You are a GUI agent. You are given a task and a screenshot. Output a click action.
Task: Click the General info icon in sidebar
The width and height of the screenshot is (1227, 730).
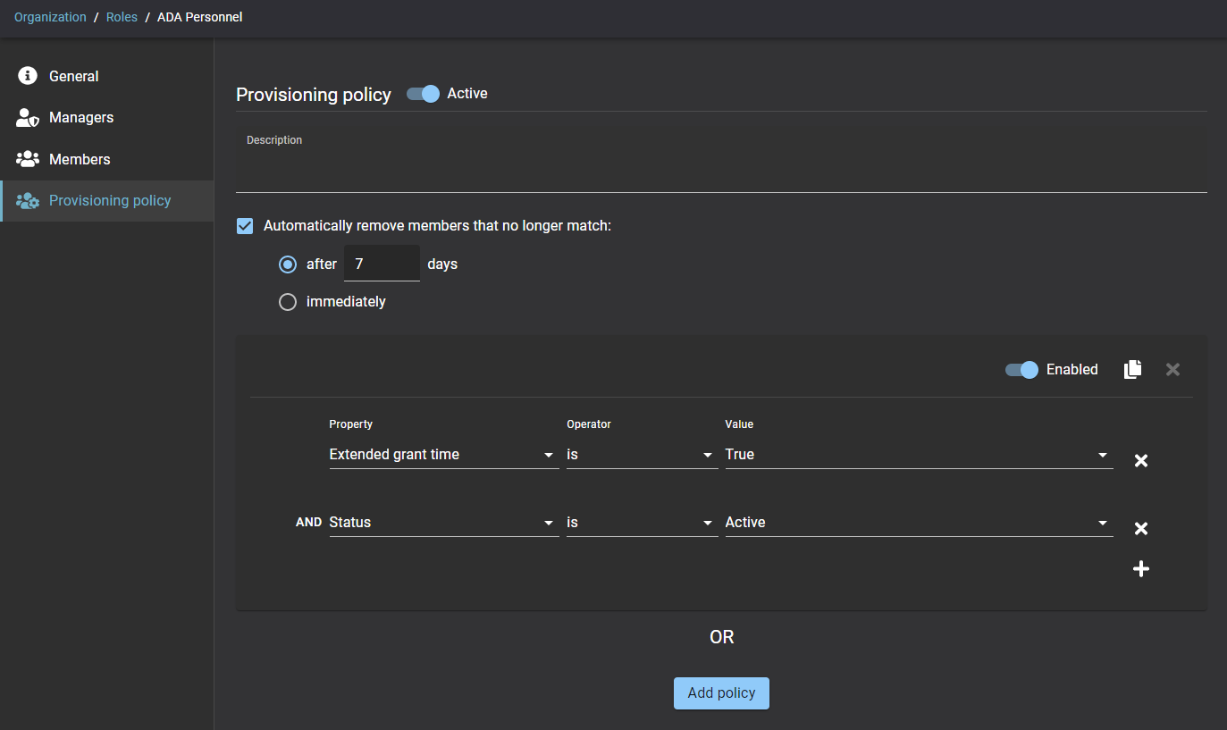point(28,76)
